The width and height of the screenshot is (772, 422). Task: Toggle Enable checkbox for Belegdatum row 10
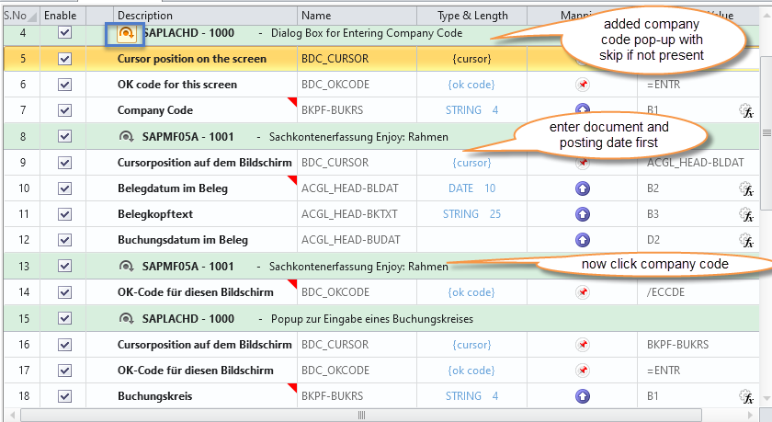coord(64,188)
